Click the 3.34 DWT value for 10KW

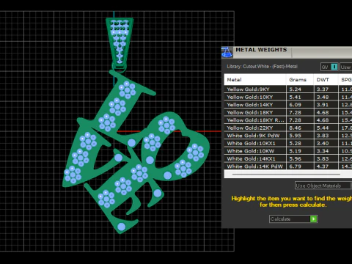[323, 151]
